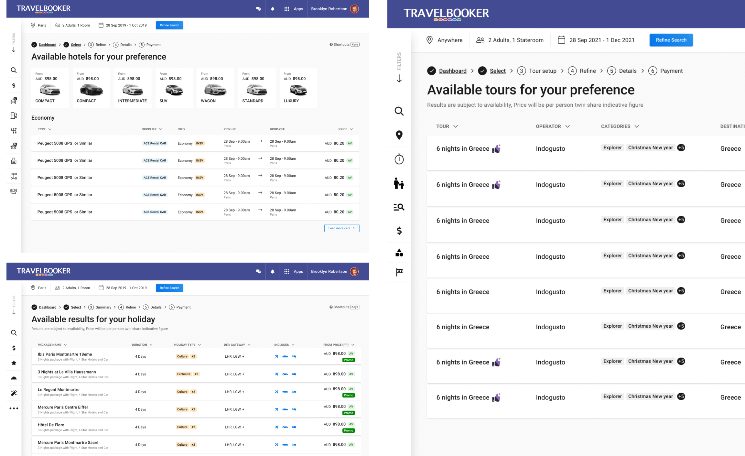Open chat messages icon in holiday header
This screenshot has width=745, height=456.
pos(258,272)
